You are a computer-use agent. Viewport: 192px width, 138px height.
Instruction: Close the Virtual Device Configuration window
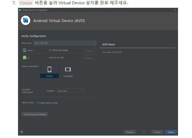(175, 10)
